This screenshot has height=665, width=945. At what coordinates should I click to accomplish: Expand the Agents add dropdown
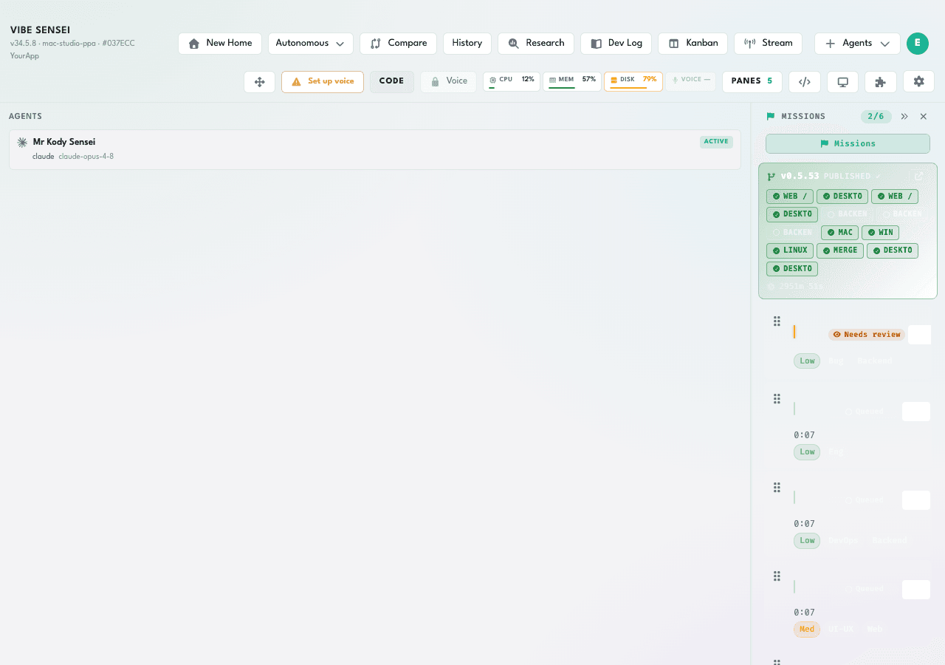tap(857, 44)
